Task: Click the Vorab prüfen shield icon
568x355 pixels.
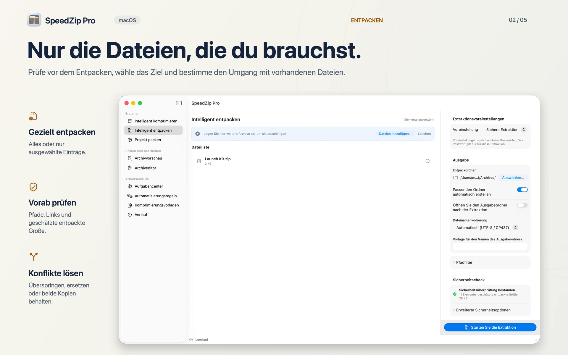Action: (x=33, y=187)
